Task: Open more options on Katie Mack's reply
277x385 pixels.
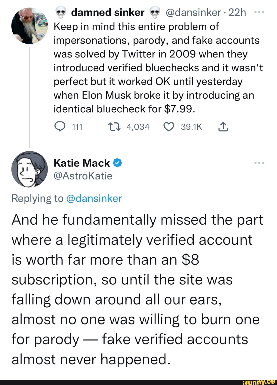Action: [x=259, y=163]
